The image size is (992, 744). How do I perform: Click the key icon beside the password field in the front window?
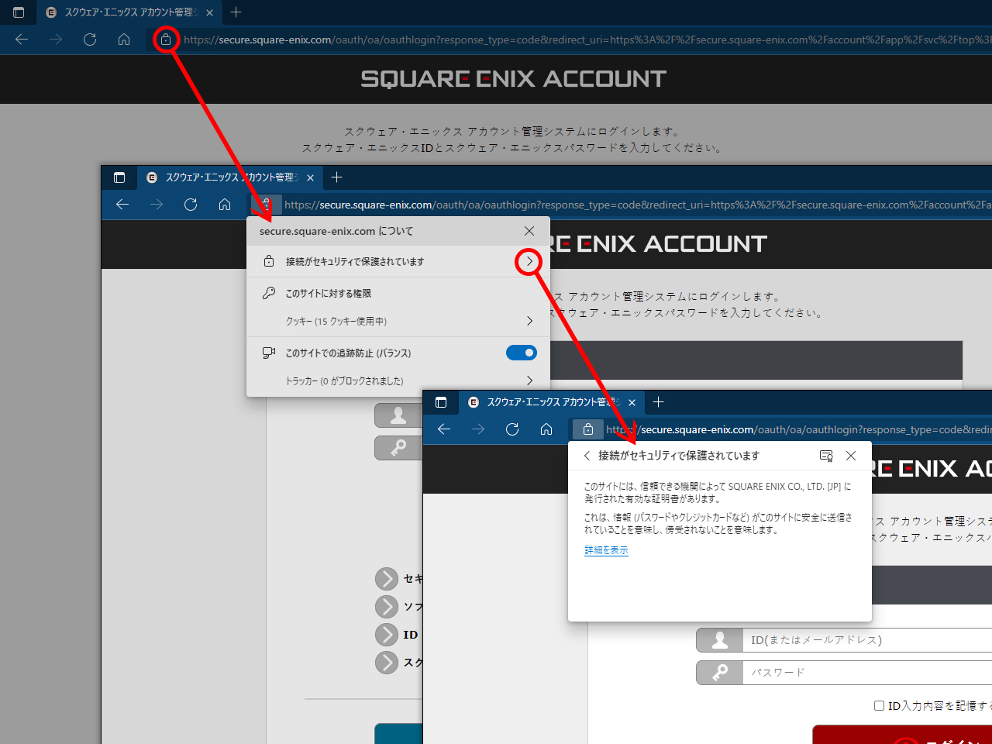(720, 673)
